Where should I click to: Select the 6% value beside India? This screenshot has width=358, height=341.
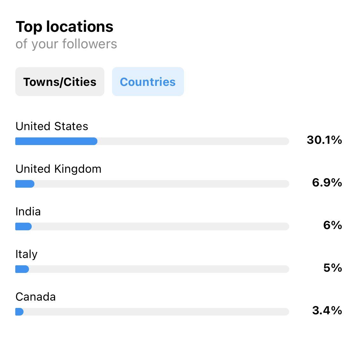point(333,225)
